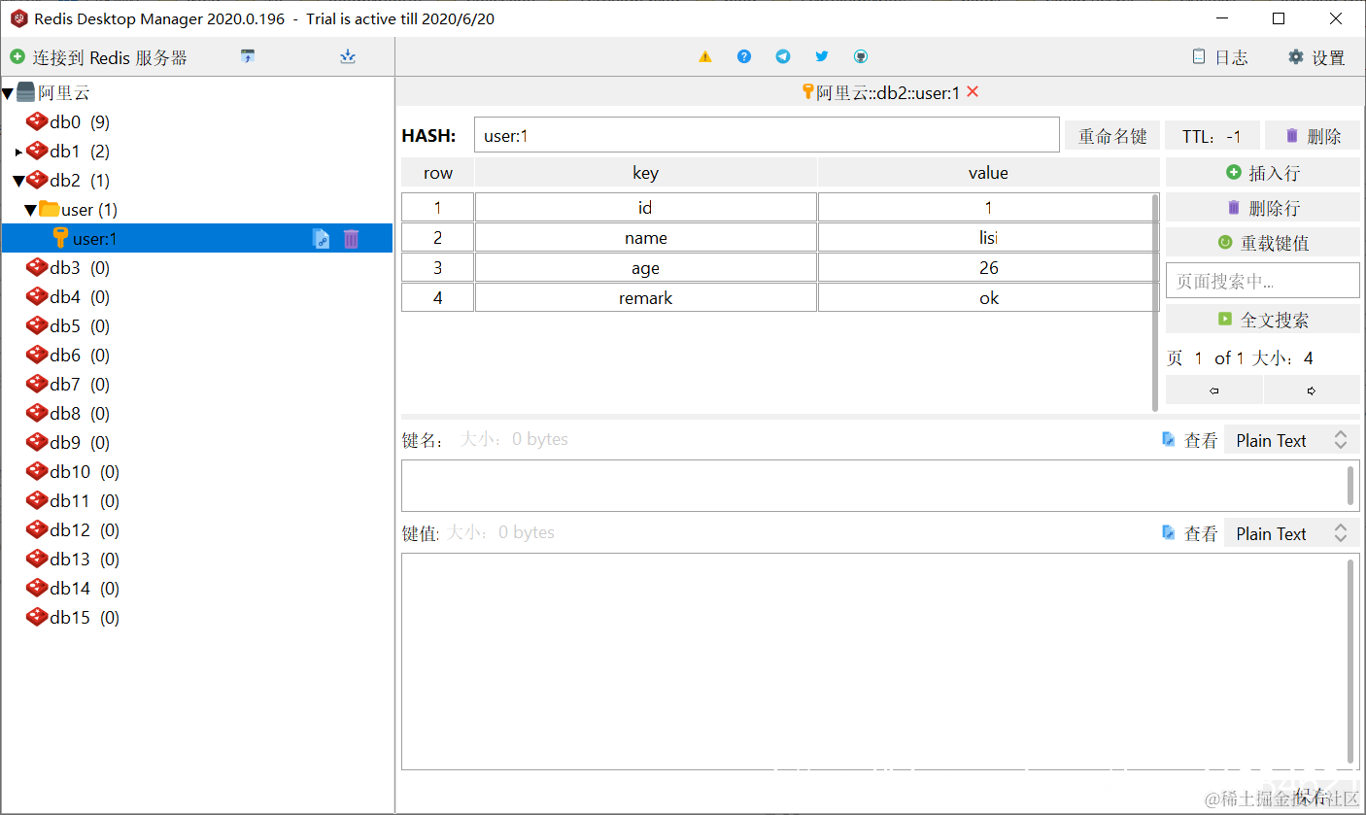Select the db3 database entry
Viewport: 1366px width, 815px height.
[x=68, y=268]
